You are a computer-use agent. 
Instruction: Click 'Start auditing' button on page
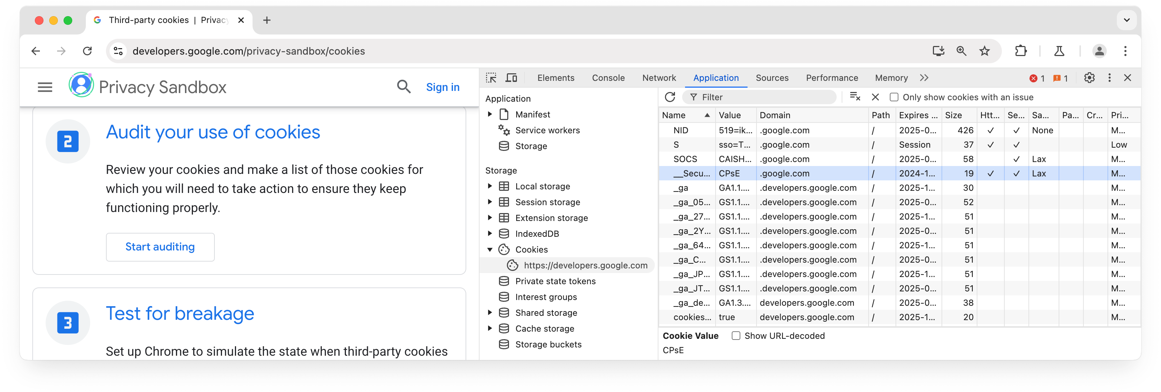(159, 246)
